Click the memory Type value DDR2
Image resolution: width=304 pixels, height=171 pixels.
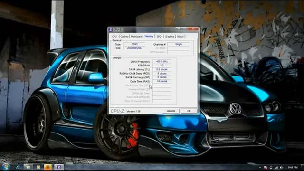coord(134,44)
